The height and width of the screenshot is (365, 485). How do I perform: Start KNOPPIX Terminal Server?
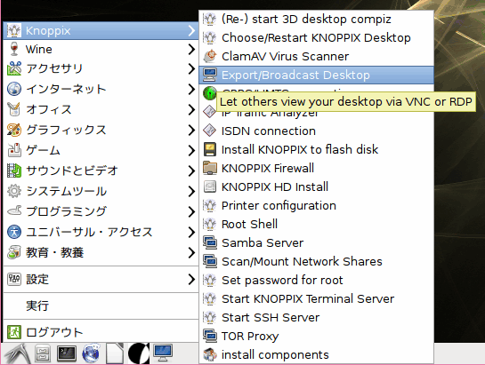click(316, 298)
